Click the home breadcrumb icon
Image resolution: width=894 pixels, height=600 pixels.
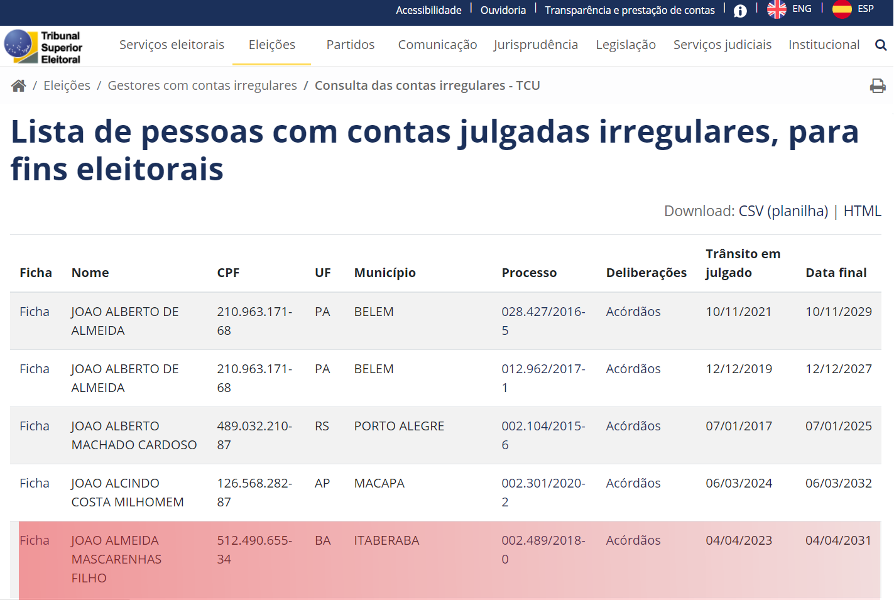pos(18,85)
